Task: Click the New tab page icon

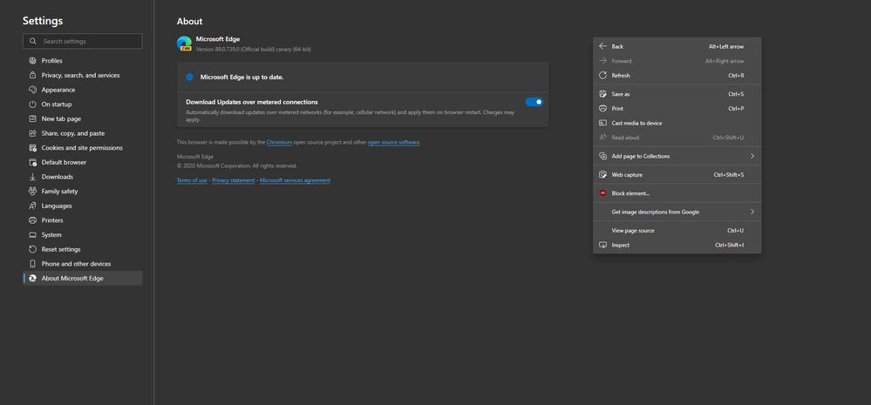Action: pyautogui.click(x=32, y=118)
